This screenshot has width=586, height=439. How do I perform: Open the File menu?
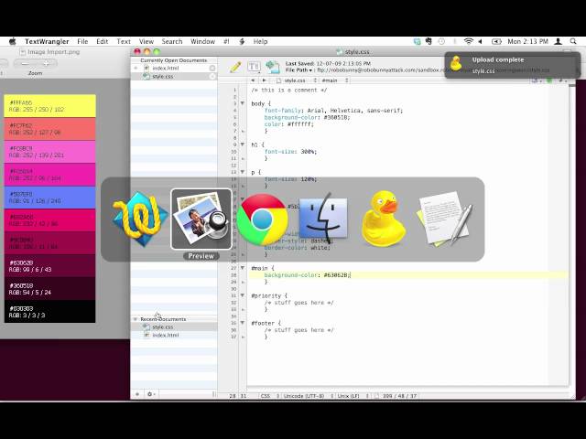tap(82, 41)
